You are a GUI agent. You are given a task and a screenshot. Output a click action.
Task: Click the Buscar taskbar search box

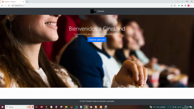tap(19, 107)
